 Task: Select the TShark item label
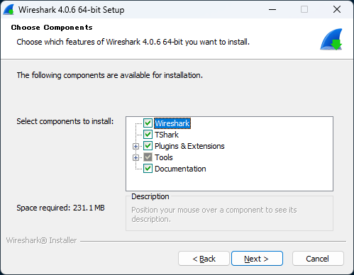click(167, 135)
